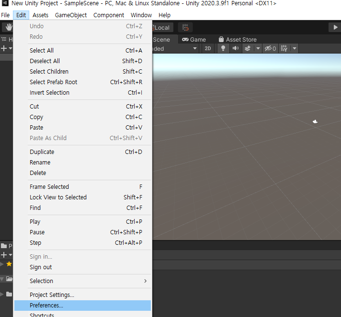Switch to the Game tab
Image resolution: width=341 pixels, height=317 pixels.
(x=194, y=40)
